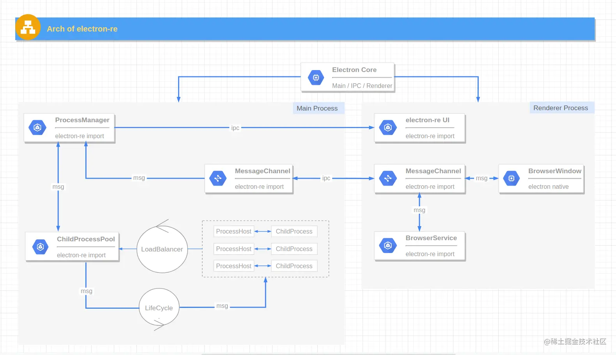Select the LoadBalancer circle node
This screenshot has width=616, height=355.
pyautogui.click(x=162, y=249)
